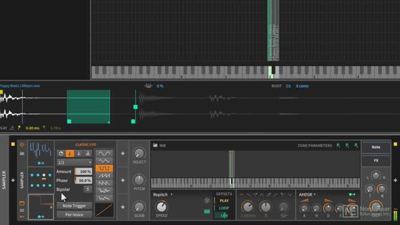Click the teal loop region in waveform
The height and width of the screenshot is (225, 400).
click(x=89, y=107)
